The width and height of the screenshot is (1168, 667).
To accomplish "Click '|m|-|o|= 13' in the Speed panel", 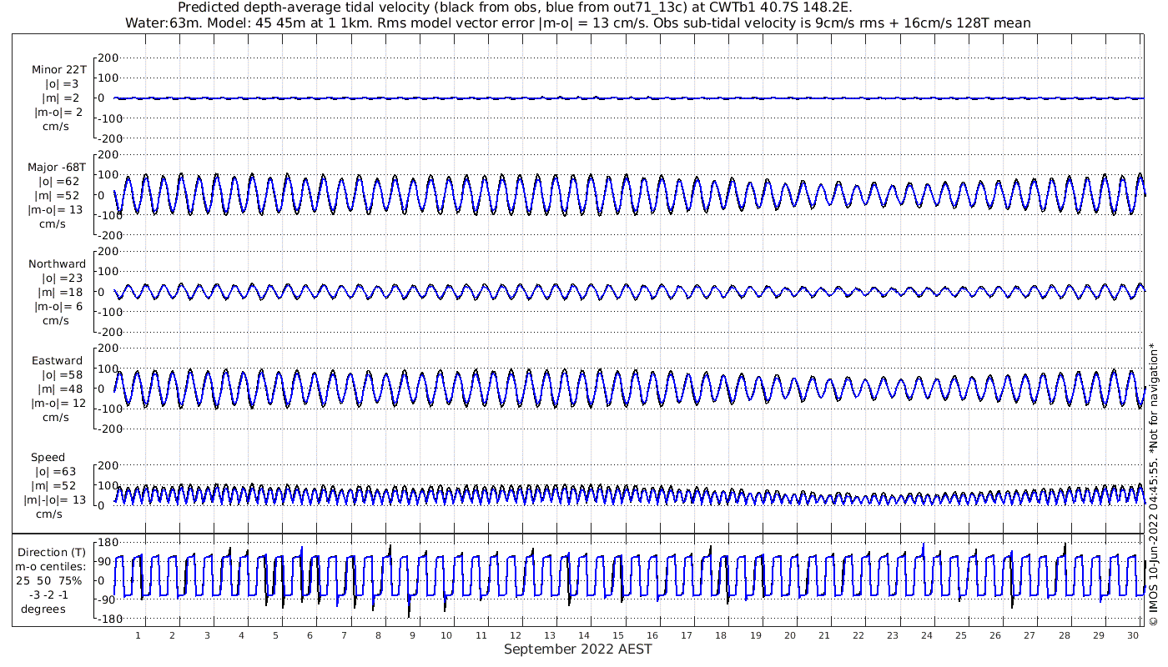I will tap(55, 500).
